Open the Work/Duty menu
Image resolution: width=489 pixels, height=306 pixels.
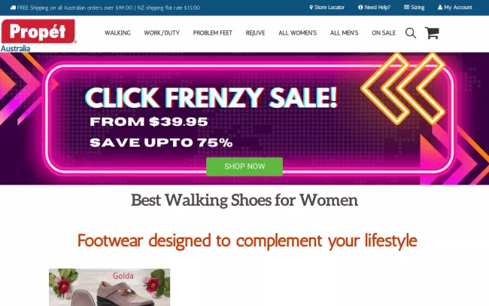pyautogui.click(x=162, y=33)
